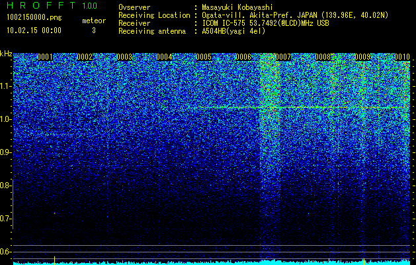The width and height of the screenshot is (416, 265).
Task: Select the observer name Masayuki Kobayashi
Action: point(237,7)
